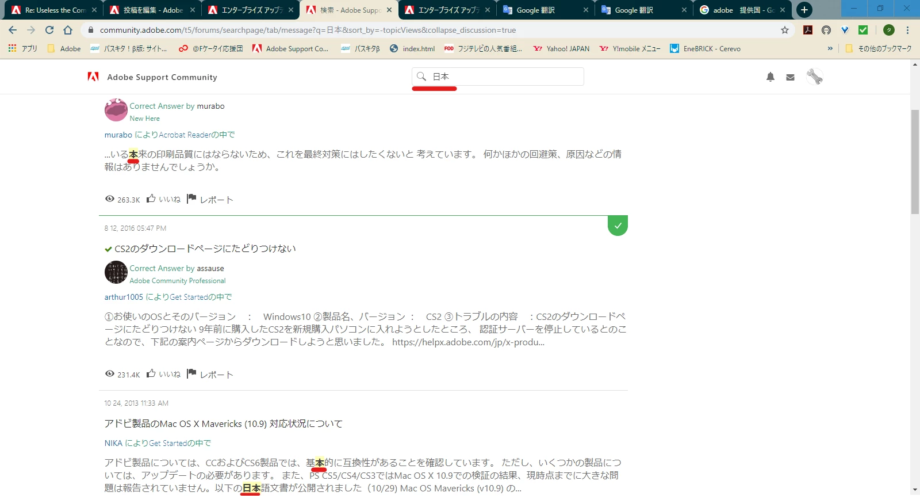
Task: Click assause's dark avatar image
Action: coord(116,272)
